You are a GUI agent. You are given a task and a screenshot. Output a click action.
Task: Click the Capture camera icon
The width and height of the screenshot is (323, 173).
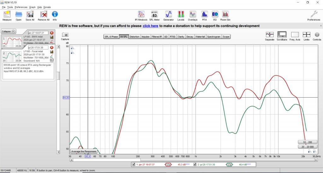65,35
